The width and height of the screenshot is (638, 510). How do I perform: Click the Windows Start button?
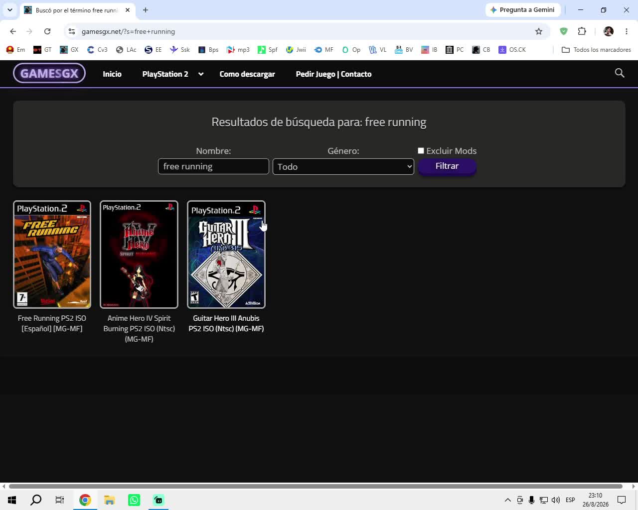click(12, 500)
